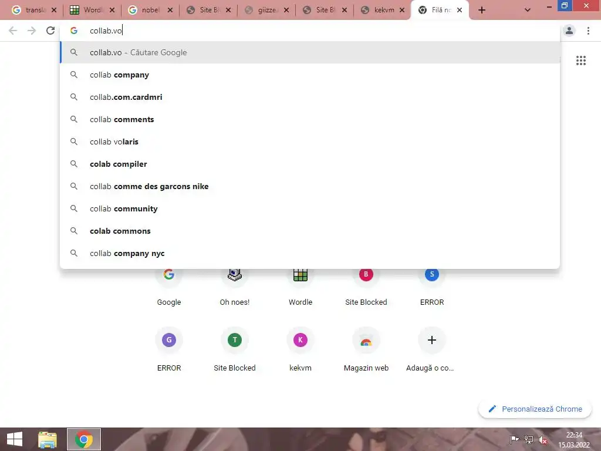This screenshot has height=451, width=601.
Task: Select the collab community suggestion
Action: pyautogui.click(x=310, y=208)
